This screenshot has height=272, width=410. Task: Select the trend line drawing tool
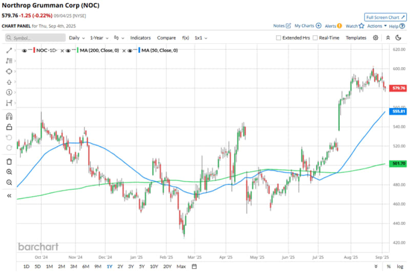[x=9, y=50]
